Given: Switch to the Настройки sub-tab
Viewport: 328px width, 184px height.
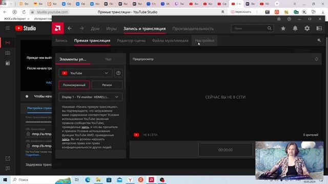Looking at the screenshot, I should pyautogui.click(x=204, y=40).
